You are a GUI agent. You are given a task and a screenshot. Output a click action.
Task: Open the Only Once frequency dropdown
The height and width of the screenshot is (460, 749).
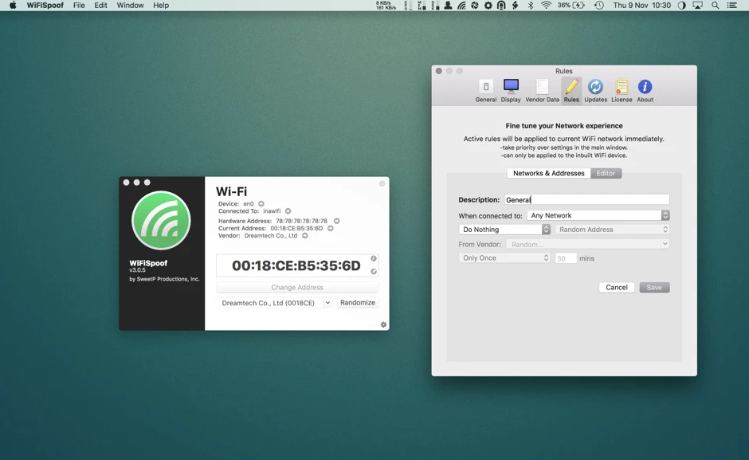(x=504, y=258)
